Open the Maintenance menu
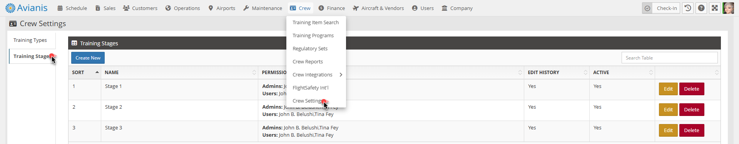The width and height of the screenshot is (739, 144). (263, 8)
